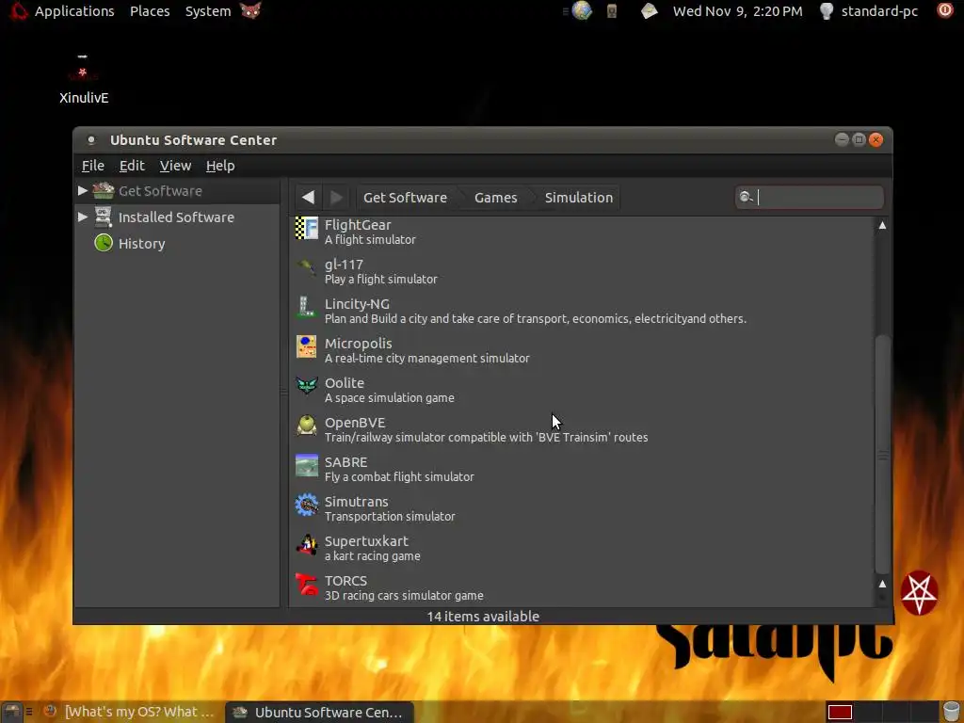This screenshot has height=723, width=964.
Task: Click the red TORCS icon
Action: [x=306, y=584]
